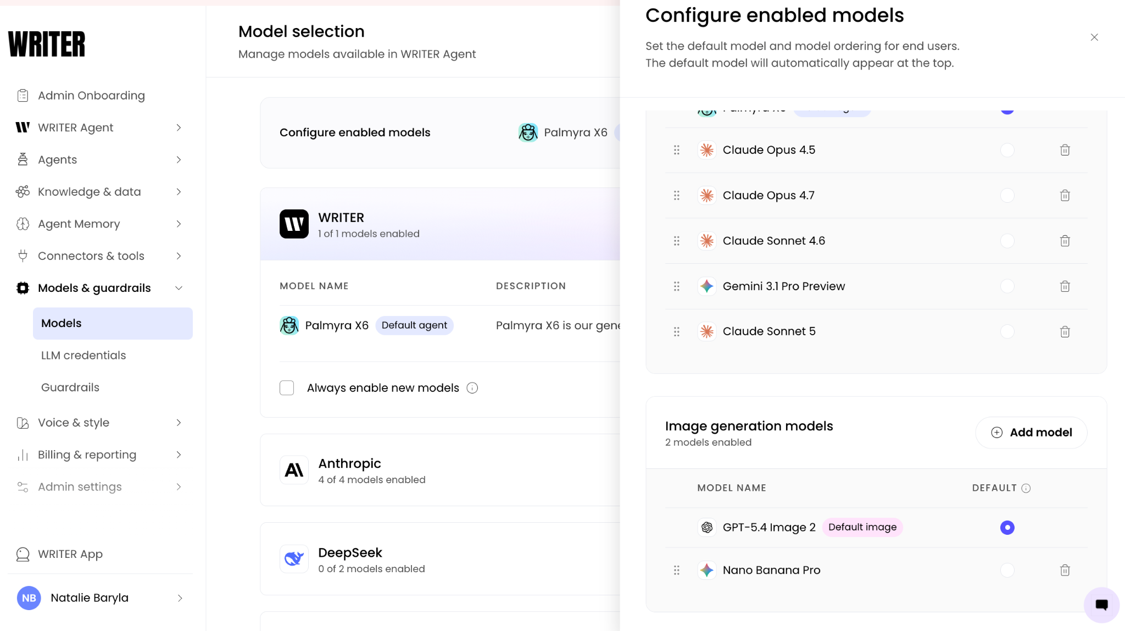The height and width of the screenshot is (631, 1125).
Task: Expand the Admin settings section
Action: [179, 487]
